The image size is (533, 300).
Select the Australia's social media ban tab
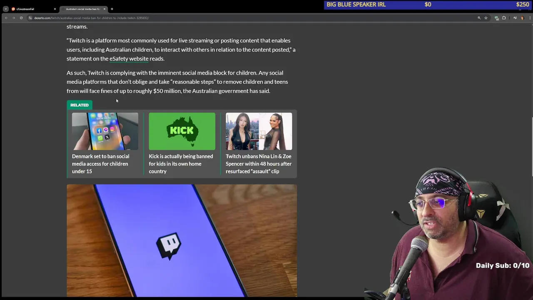[83, 9]
